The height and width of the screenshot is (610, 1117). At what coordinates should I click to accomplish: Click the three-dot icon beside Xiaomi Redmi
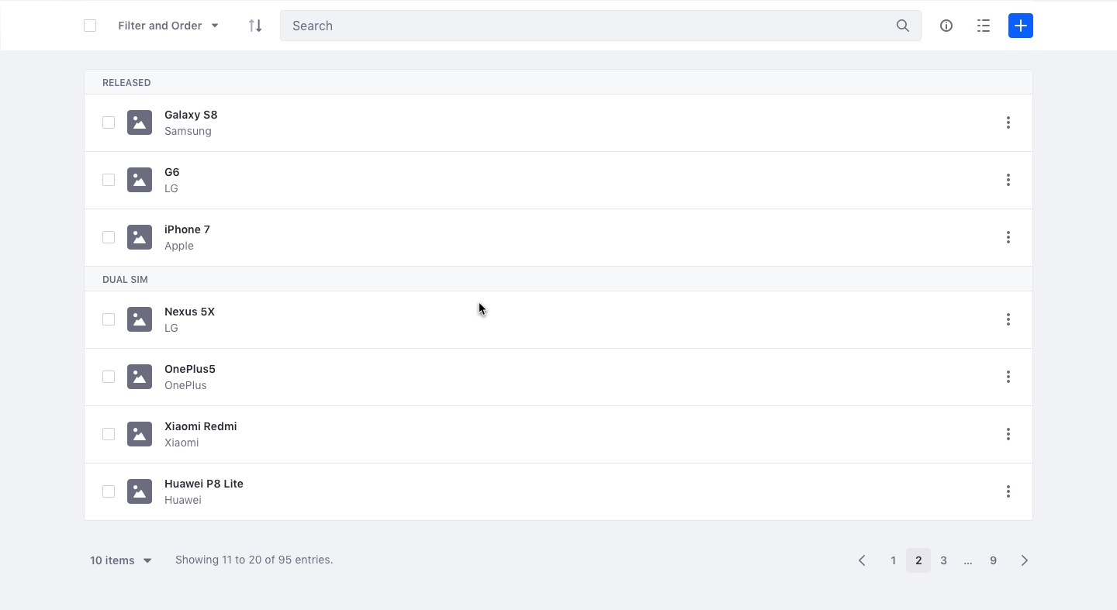[1008, 434]
